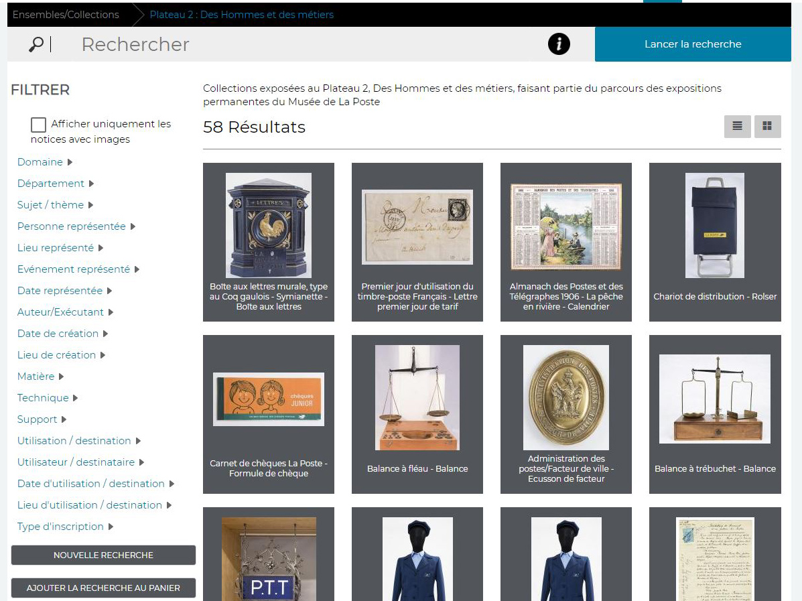Expand the 'Domaine' filter
The image size is (802, 601).
pyautogui.click(x=41, y=161)
